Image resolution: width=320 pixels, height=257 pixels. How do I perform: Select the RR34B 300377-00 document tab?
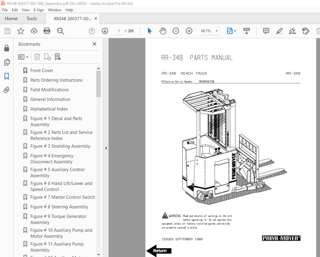[72, 19]
